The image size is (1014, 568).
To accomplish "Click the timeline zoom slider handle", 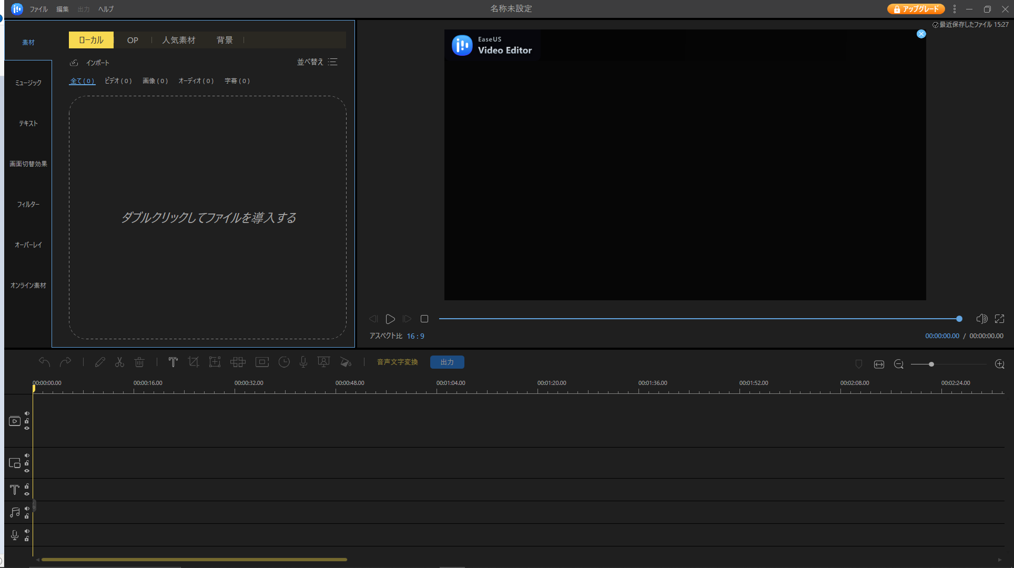I will click(931, 364).
